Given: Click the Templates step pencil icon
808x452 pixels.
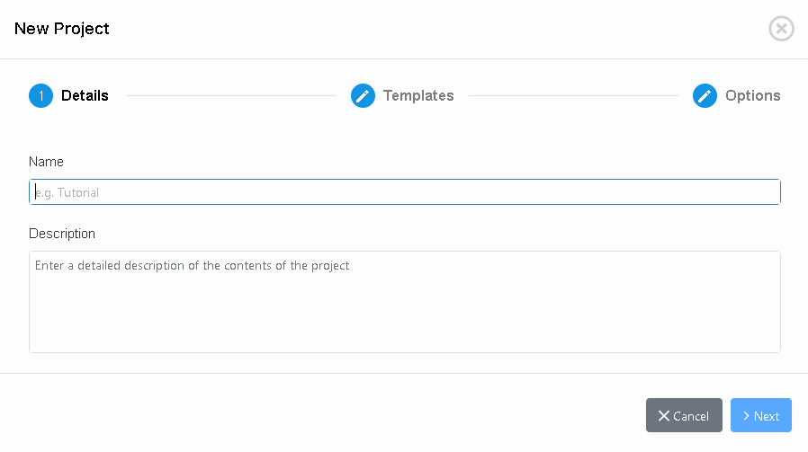Looking at the screenshot, I should click(363, 95).
